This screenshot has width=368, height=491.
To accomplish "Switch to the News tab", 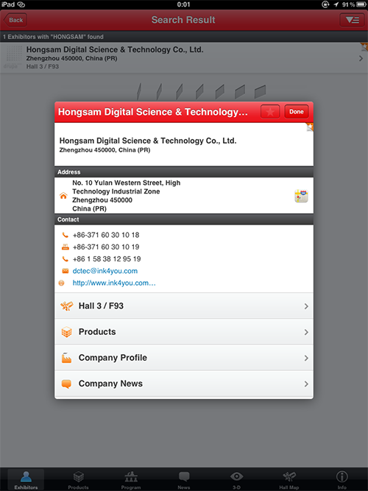I will pyautogui.click(x=184, y=480).
